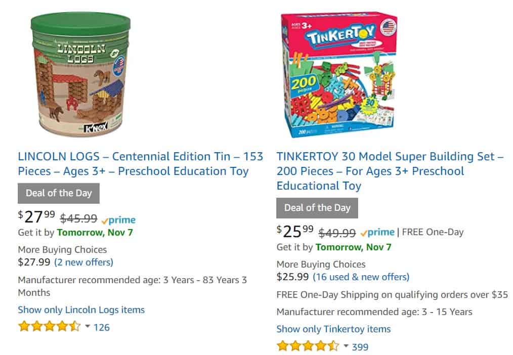Click the Prime icon next to $45.99
This screenshot has width=513, height=355.
tap(118, 220)
